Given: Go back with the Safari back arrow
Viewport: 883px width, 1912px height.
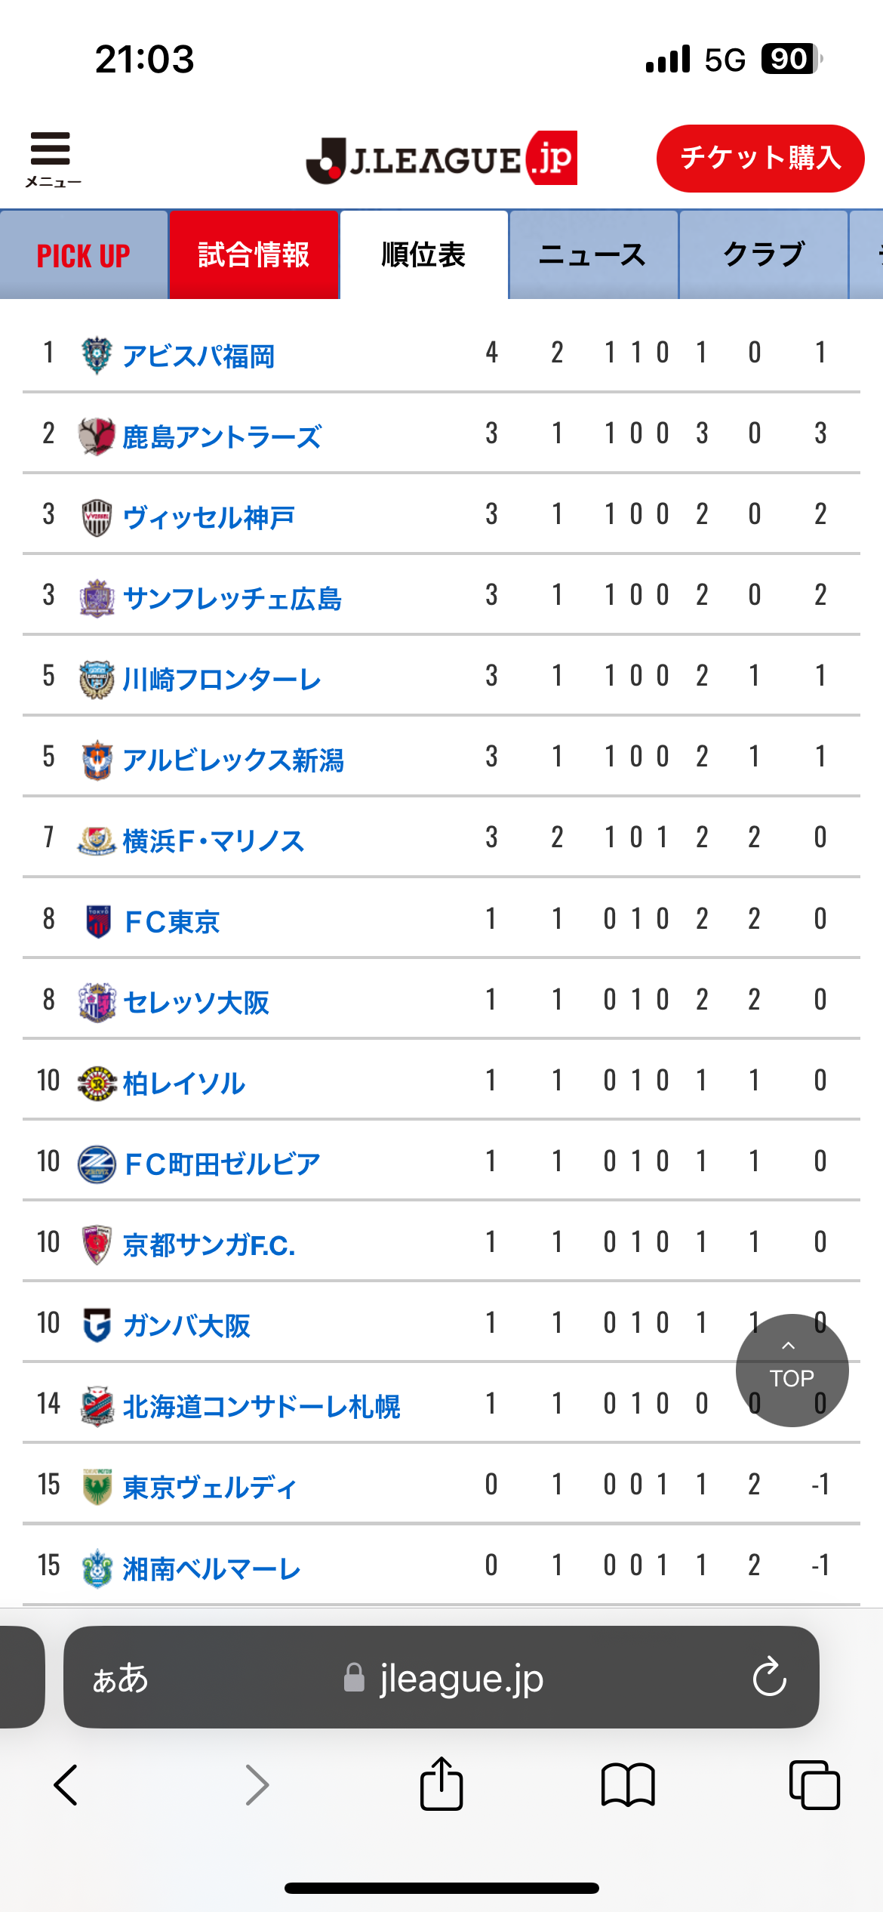Looking at the screenshot, I should point(66,1785).
